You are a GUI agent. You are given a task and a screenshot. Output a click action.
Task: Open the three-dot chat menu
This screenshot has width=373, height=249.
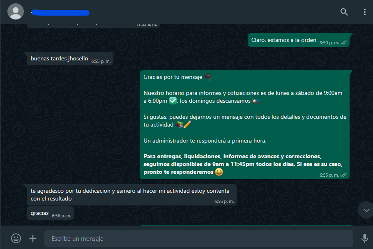365,12
